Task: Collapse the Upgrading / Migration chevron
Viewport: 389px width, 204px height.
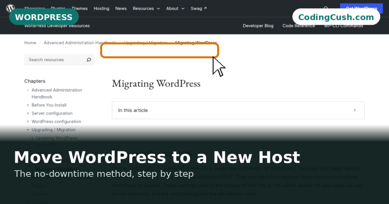Action: (28, 130)
